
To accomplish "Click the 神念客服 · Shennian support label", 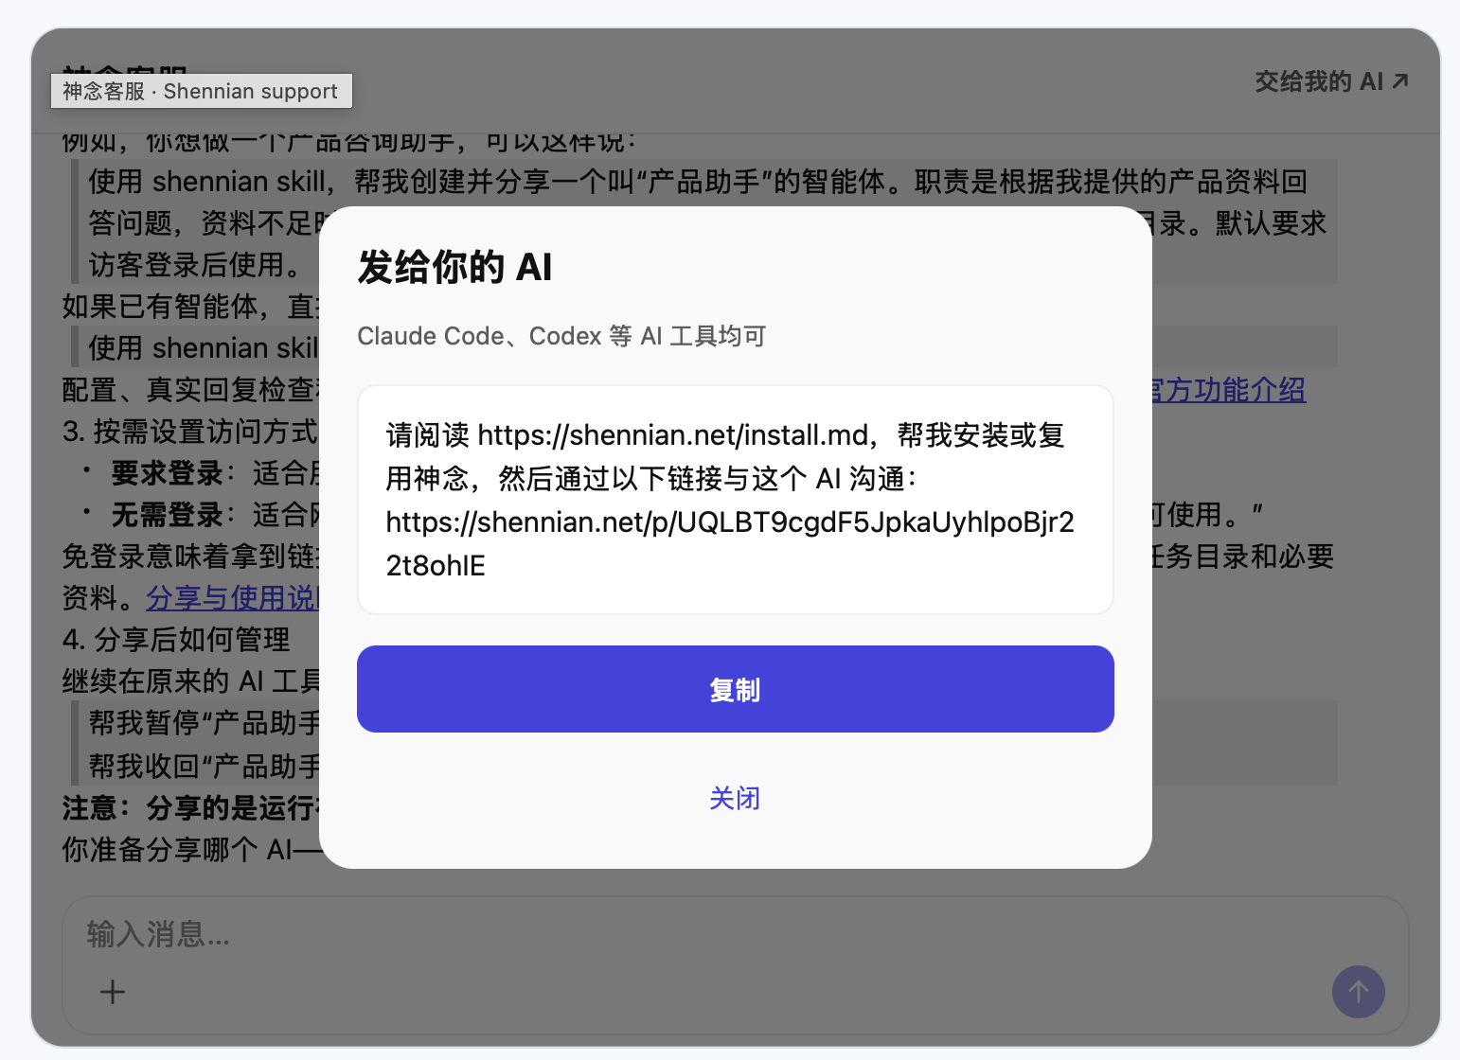I will pyautogui.click(x=201, y=91).
